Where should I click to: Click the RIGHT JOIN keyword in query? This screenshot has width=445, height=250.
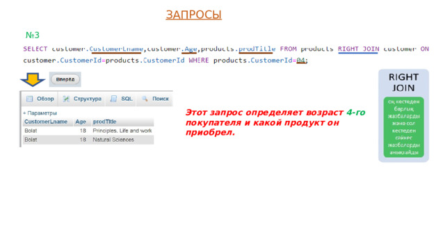point(359,49)
